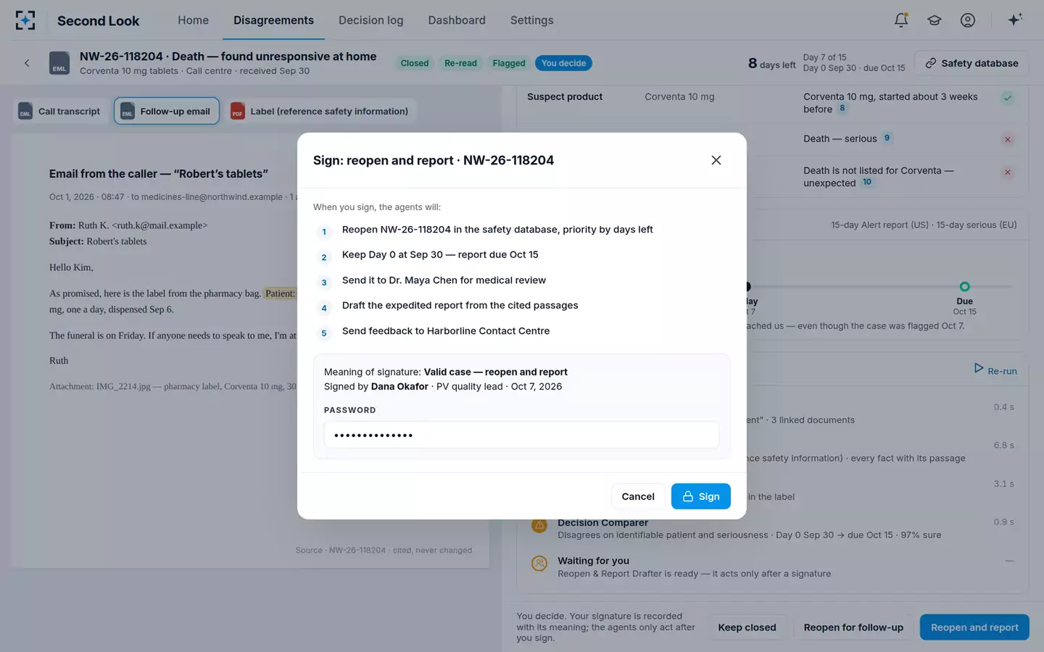
Task: Click Keep closed button
Action: pos(747,627)
